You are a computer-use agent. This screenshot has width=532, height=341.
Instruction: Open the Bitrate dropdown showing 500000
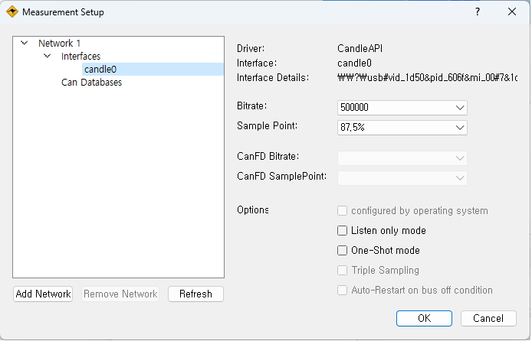click(x=402, y=108)
